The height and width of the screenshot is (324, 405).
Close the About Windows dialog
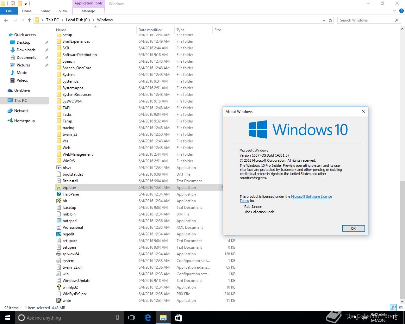point(363,111)
